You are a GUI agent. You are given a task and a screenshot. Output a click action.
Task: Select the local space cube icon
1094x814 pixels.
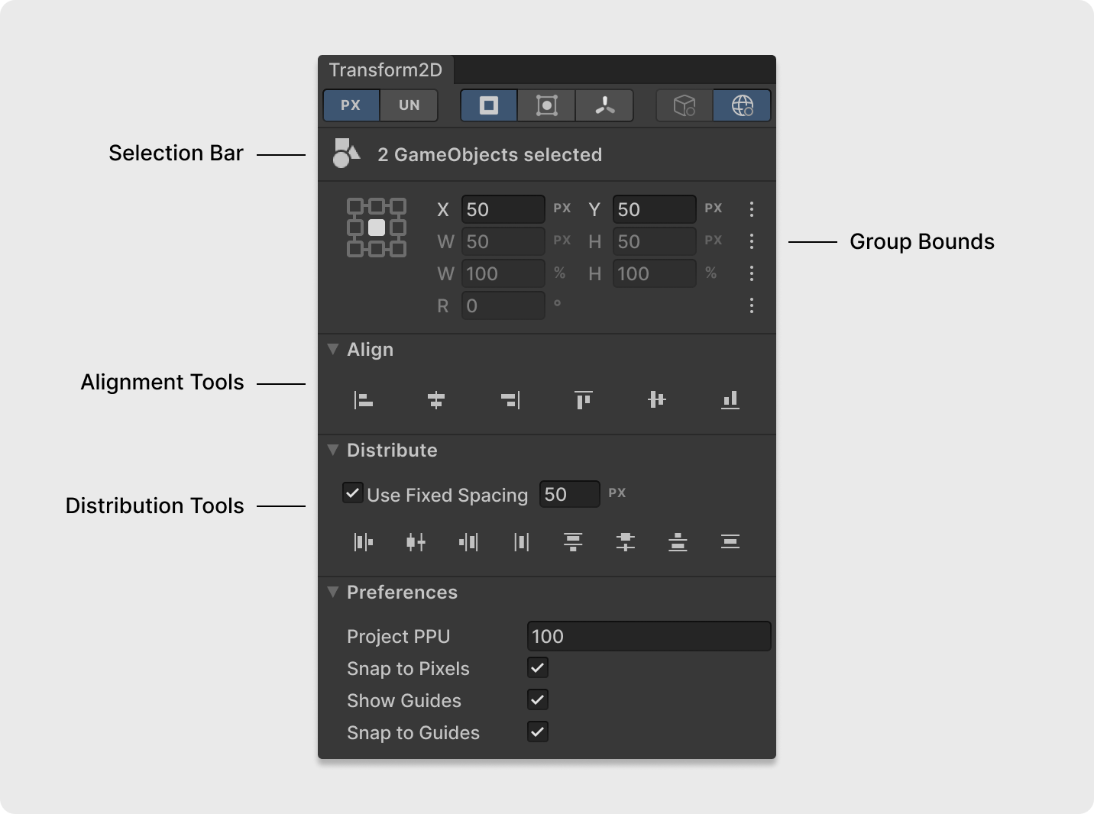pyautogui.click(x=685, y=105)
